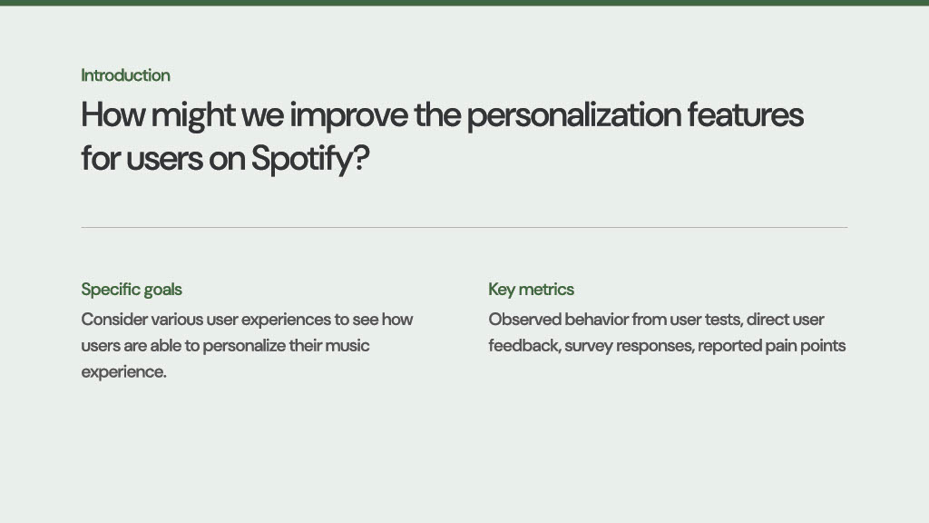
Task: Click 'direct user' in Key metrics text
Action: tap(785, 320)
